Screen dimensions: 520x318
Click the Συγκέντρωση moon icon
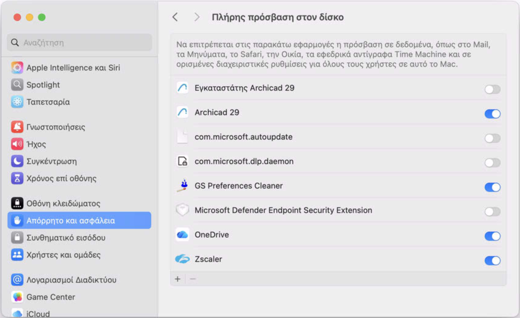[17, 161]
